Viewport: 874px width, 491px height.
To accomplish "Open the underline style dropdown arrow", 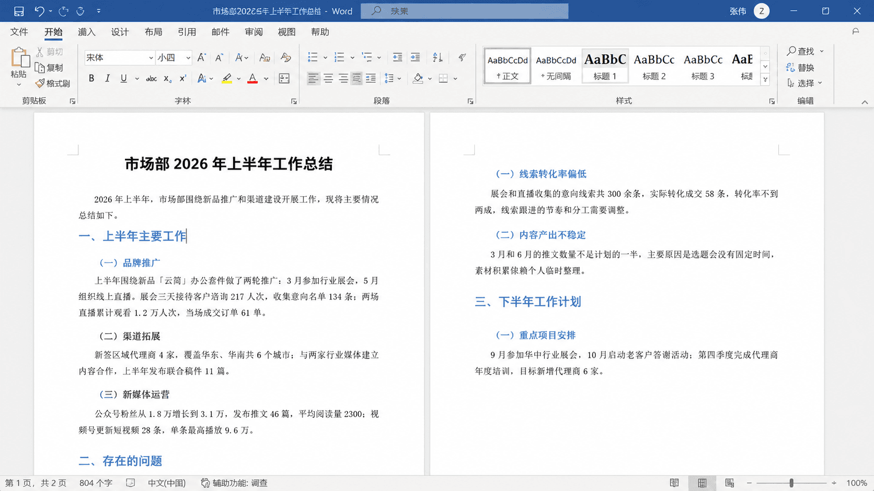I will [137, 79].
